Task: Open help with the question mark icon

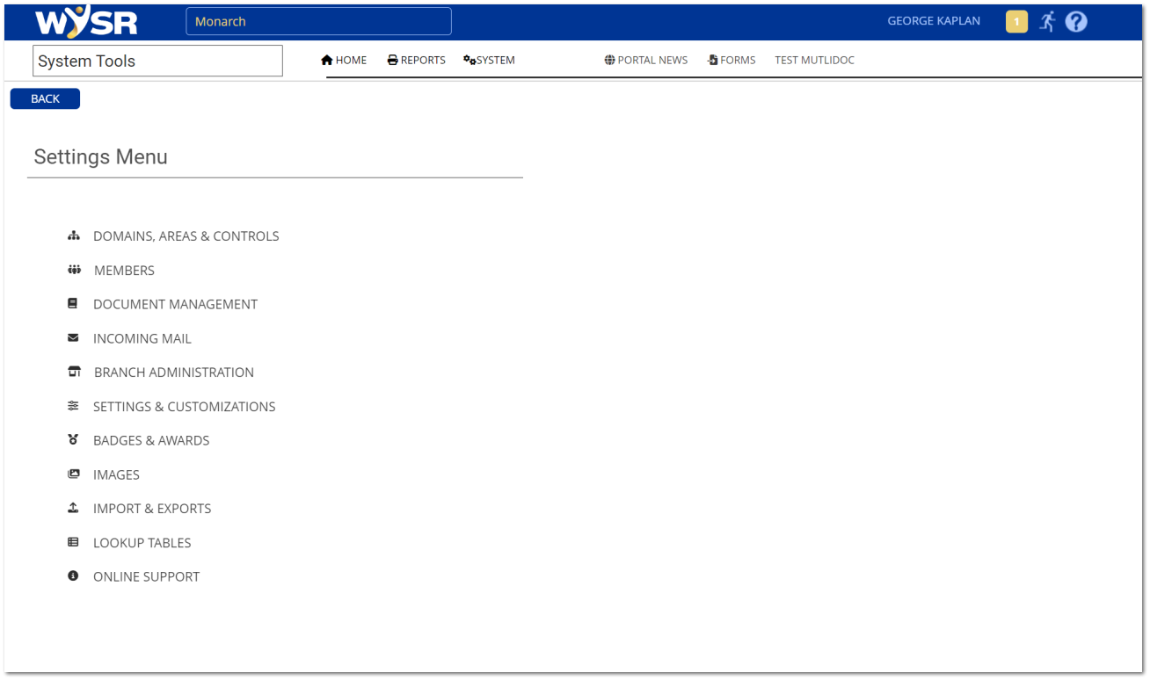Action: [x=1076, y=20]
